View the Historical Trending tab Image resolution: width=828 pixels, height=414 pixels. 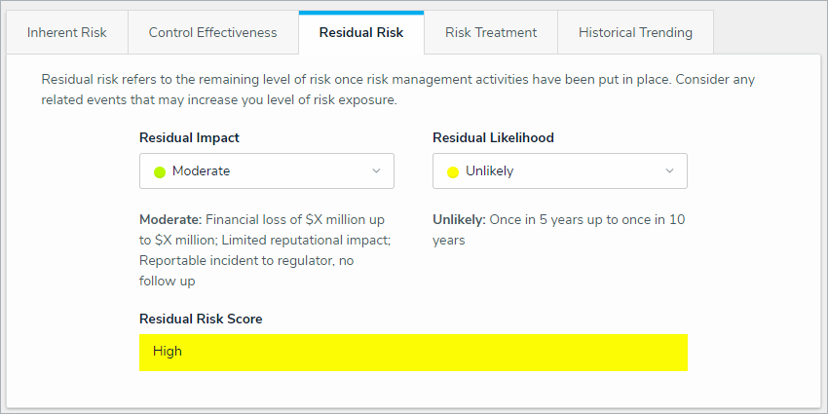tap(635, 32)
